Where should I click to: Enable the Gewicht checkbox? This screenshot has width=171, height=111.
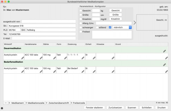[x=81, y=10]
